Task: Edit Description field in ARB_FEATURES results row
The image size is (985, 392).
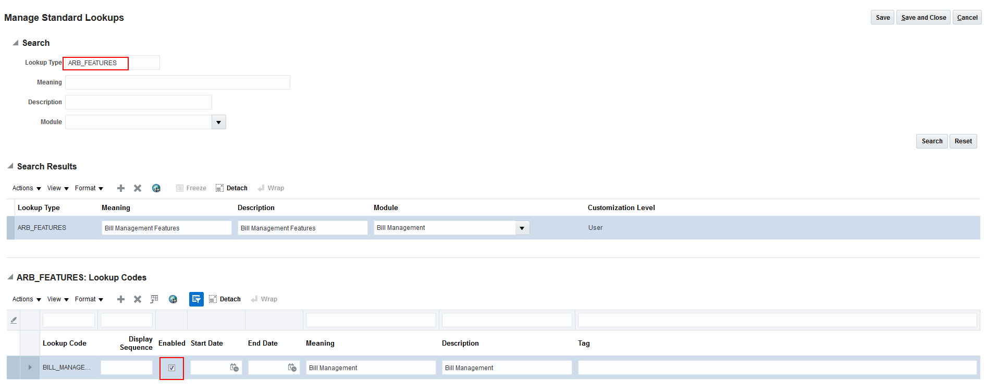Action: [x=303, y=228]
